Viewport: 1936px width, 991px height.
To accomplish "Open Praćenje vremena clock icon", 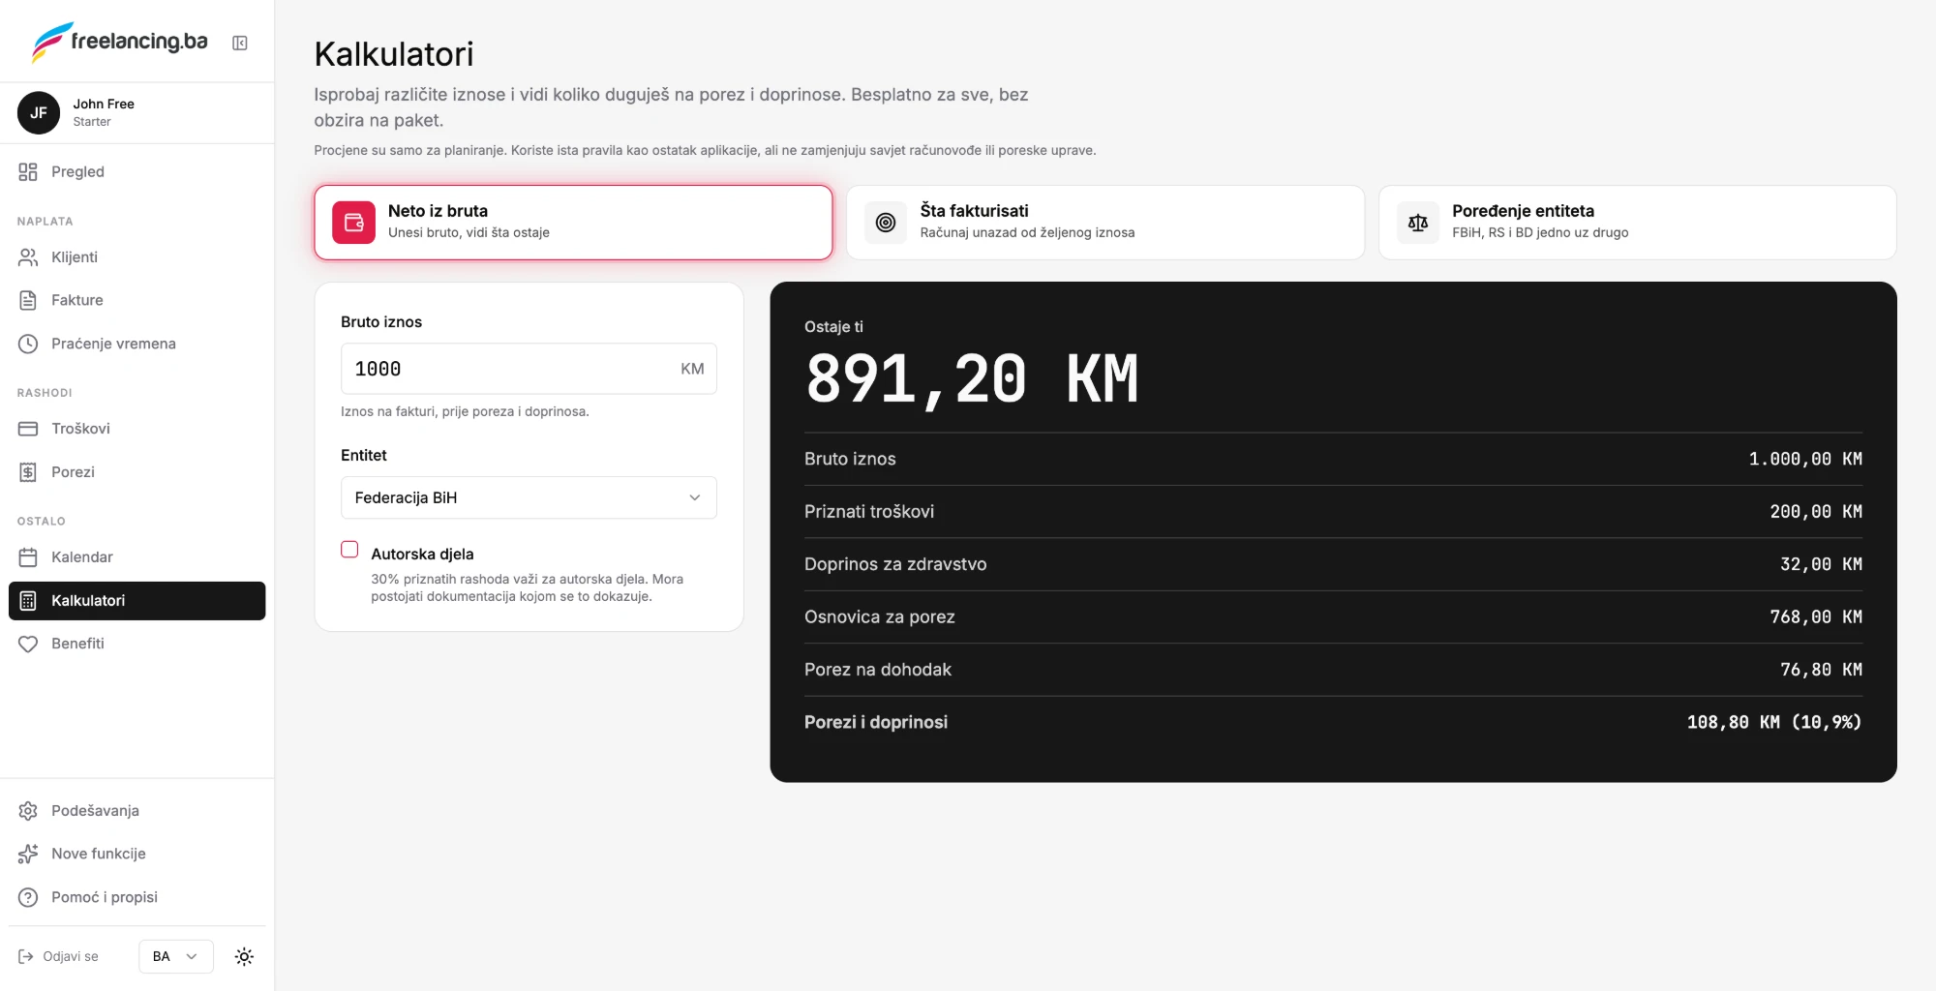I will click(28, 344).
